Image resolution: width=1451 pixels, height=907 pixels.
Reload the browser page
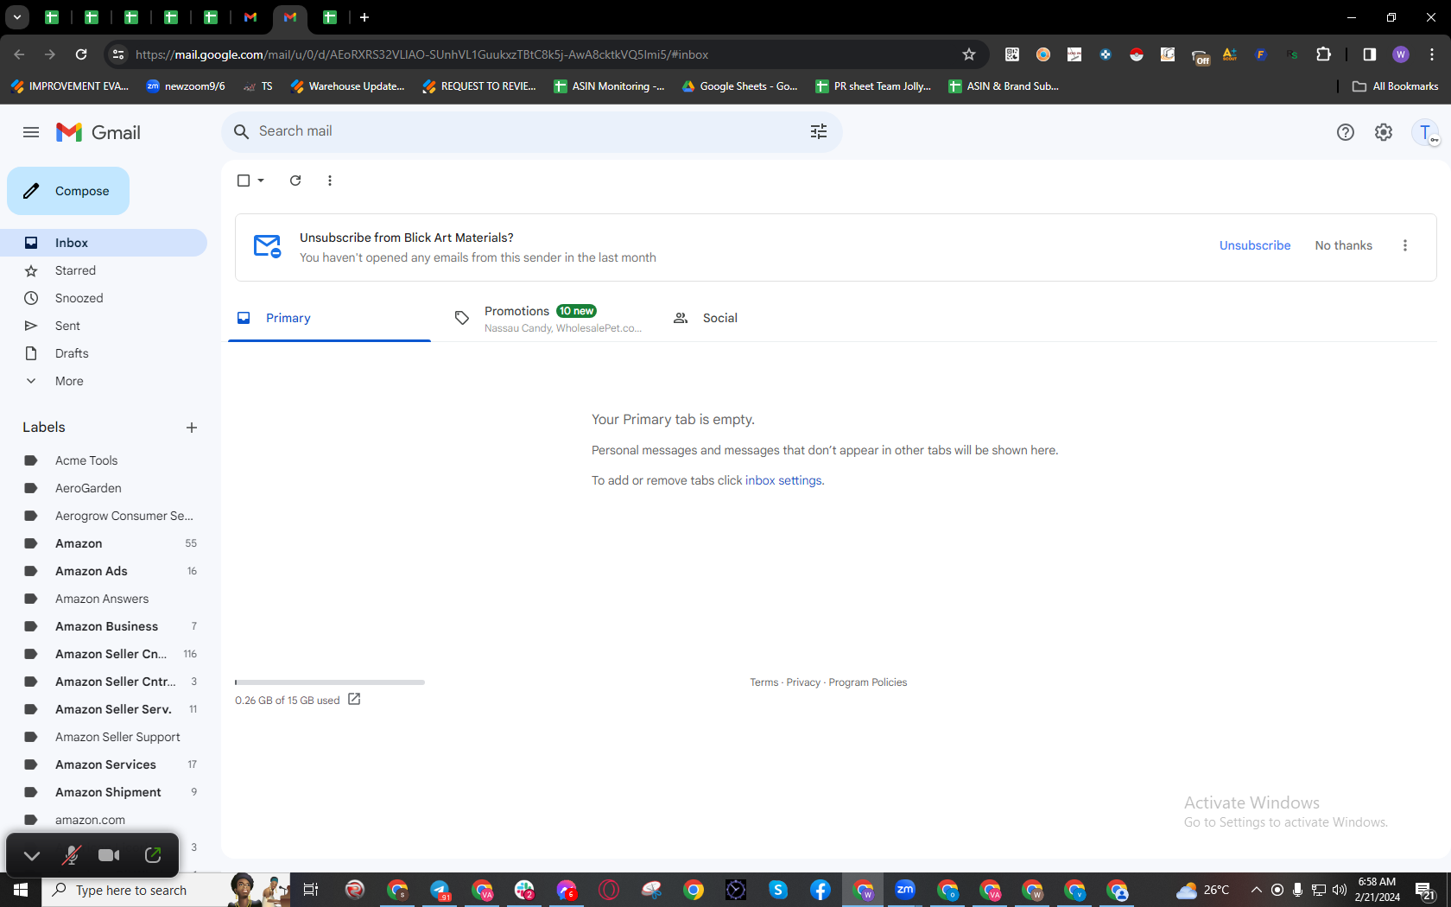[x=81, y=54]
